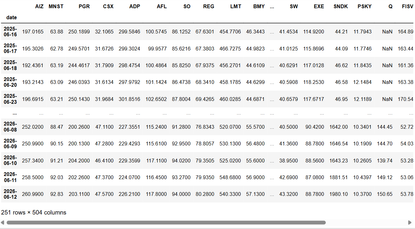Click AIZ value 260.9900

point(33,194)
